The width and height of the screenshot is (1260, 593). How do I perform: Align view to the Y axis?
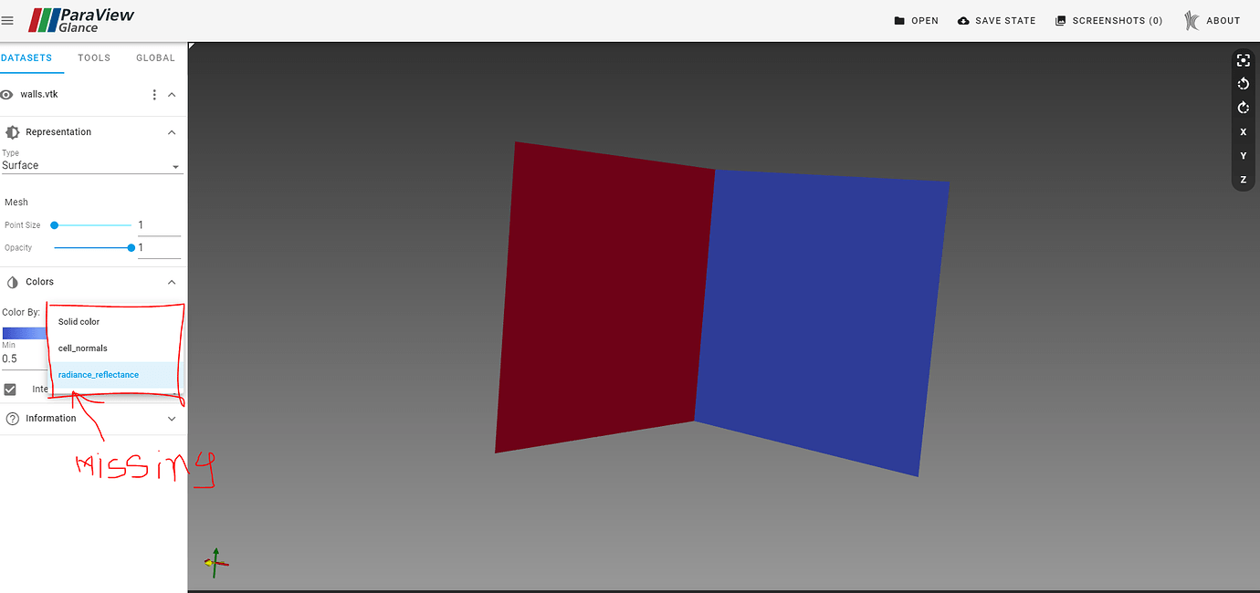(1243, 156)
